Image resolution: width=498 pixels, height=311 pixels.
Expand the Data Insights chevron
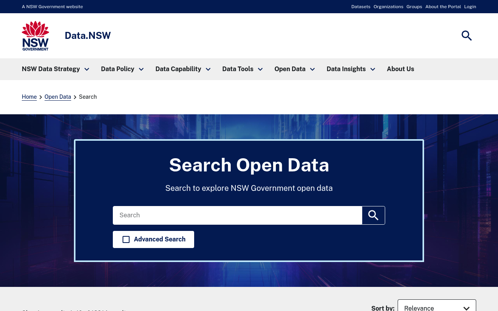[373, 69]
